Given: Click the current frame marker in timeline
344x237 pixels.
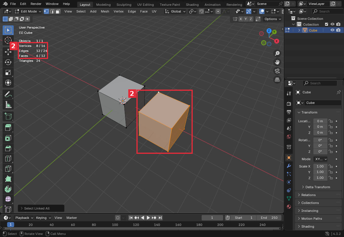Looking at the screenshot, I should (x=10, y=225).
